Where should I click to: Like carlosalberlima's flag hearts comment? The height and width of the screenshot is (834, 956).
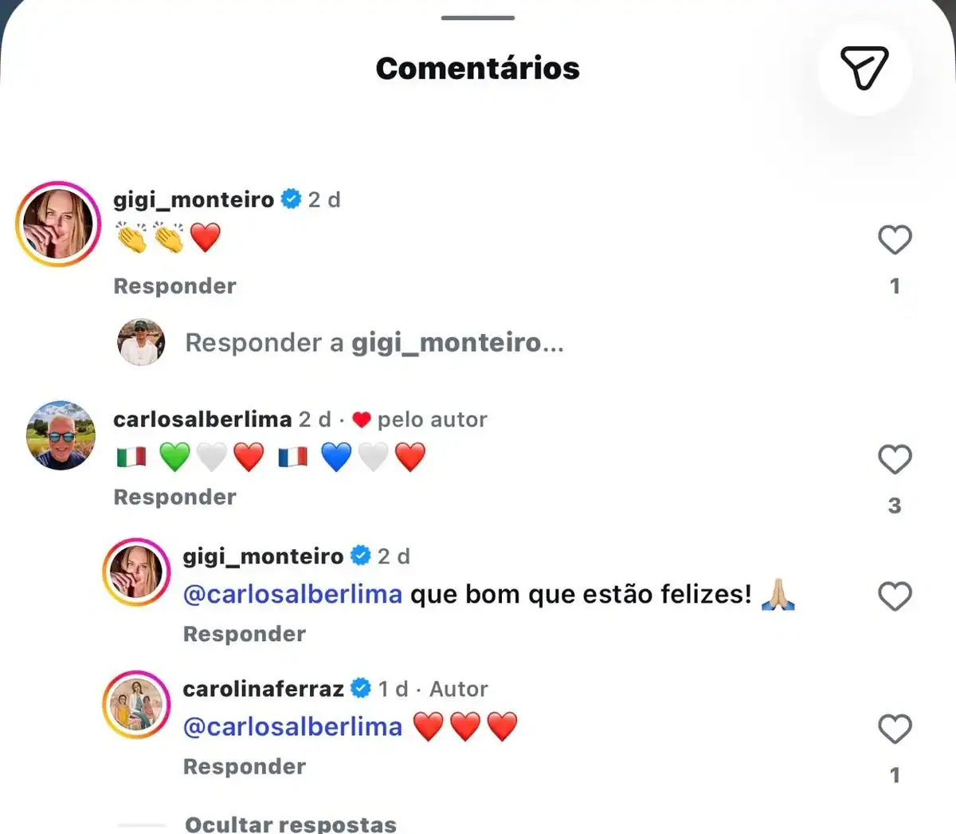(895, 459)
